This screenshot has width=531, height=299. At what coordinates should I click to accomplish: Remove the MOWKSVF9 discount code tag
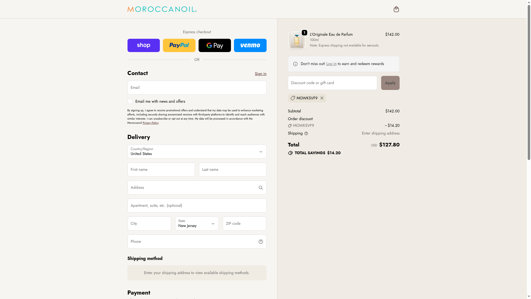pos(322,98)
